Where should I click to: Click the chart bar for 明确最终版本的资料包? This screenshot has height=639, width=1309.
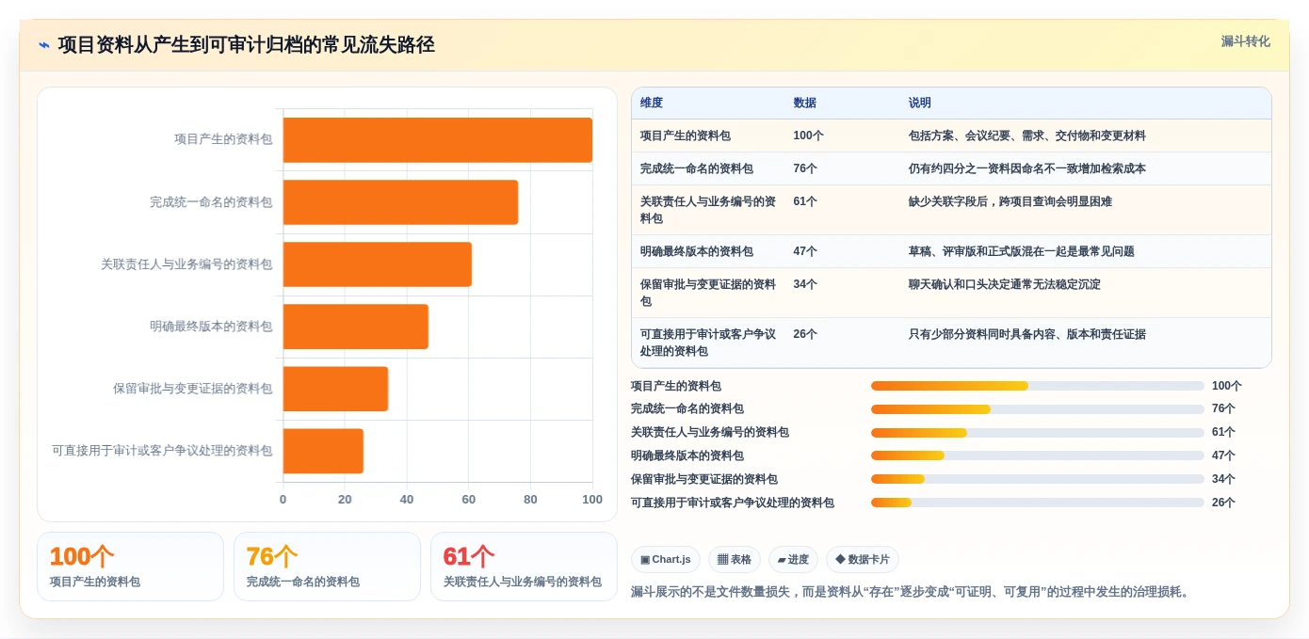pos(356,327)
